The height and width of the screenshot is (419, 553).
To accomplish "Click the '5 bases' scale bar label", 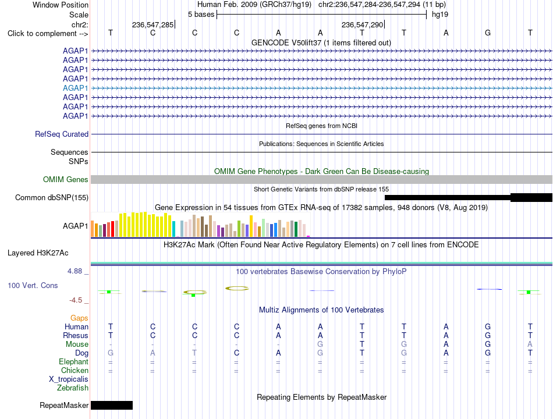I will click(x=201, y=15).
